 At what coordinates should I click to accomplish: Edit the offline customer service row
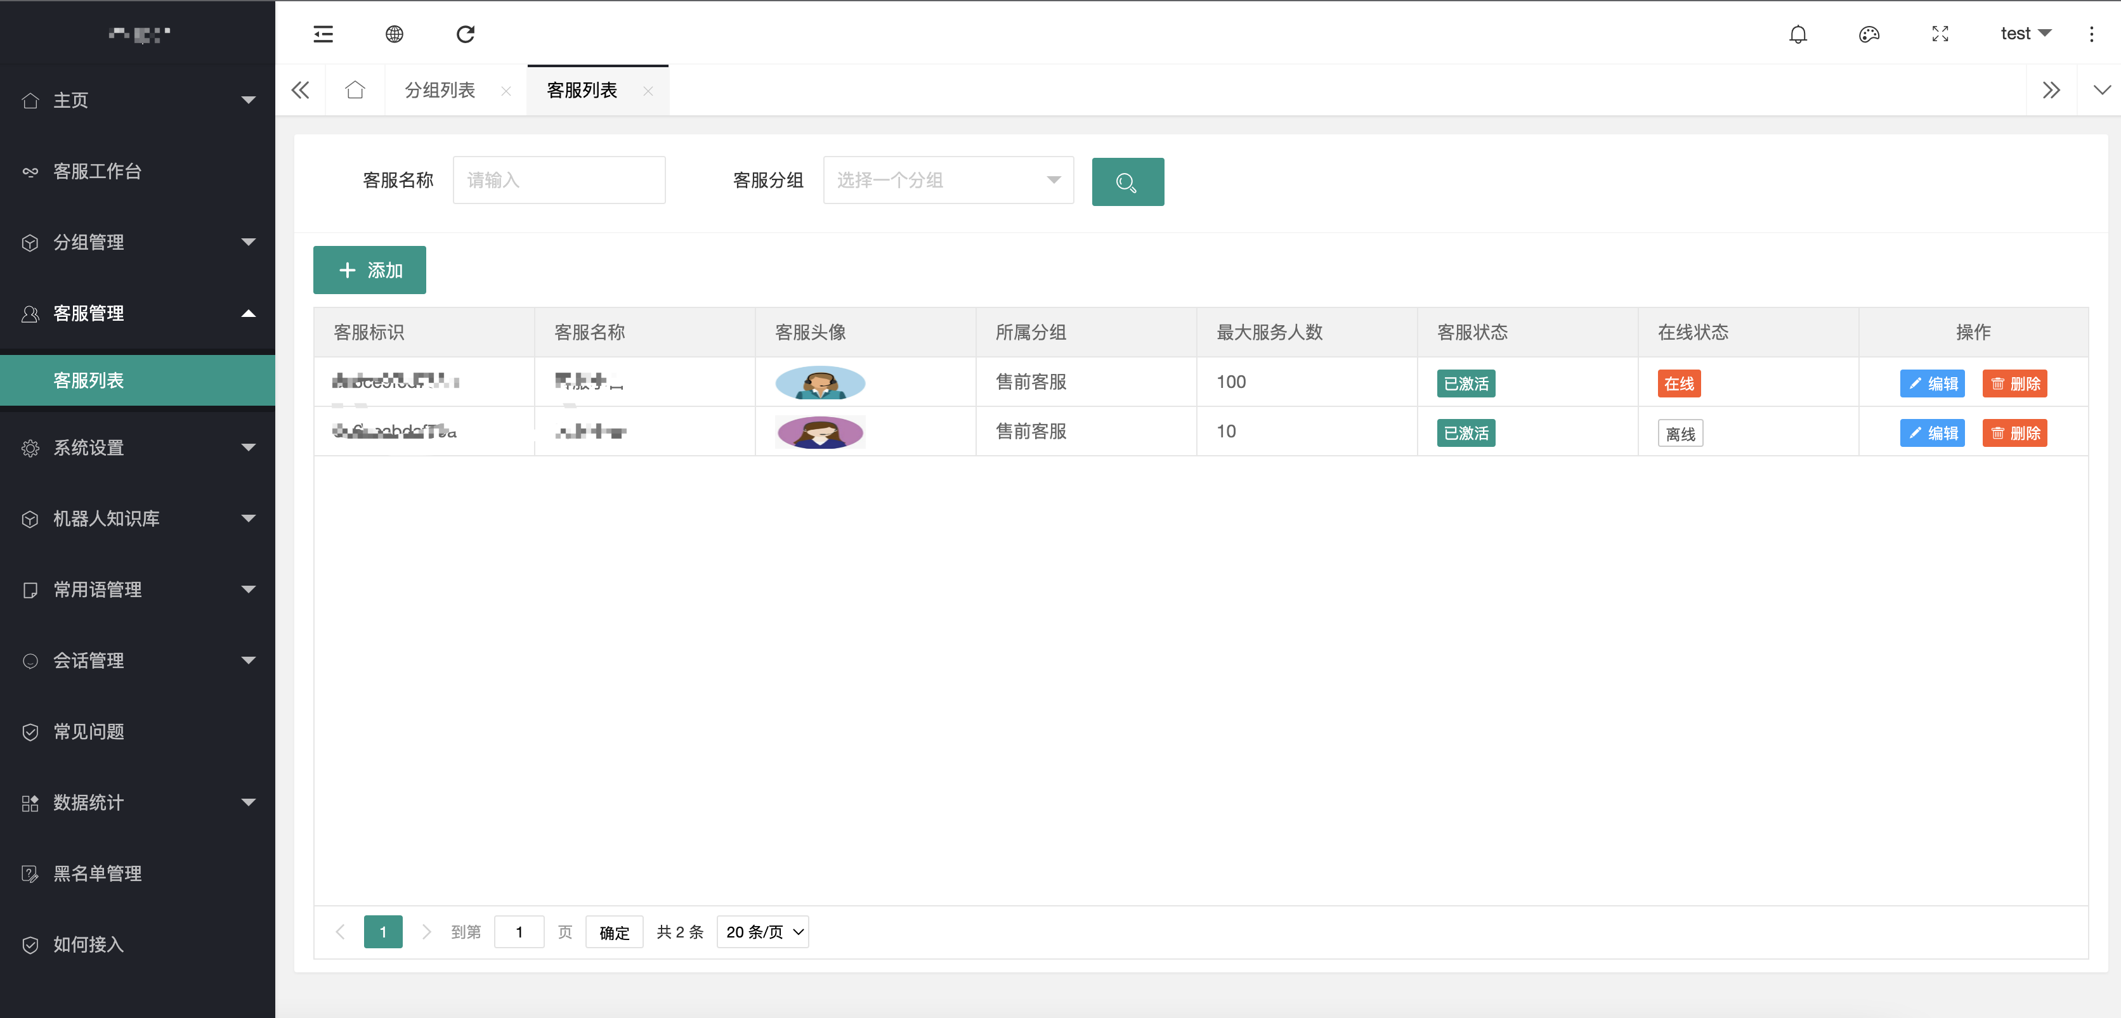[x=1933, y=433]
